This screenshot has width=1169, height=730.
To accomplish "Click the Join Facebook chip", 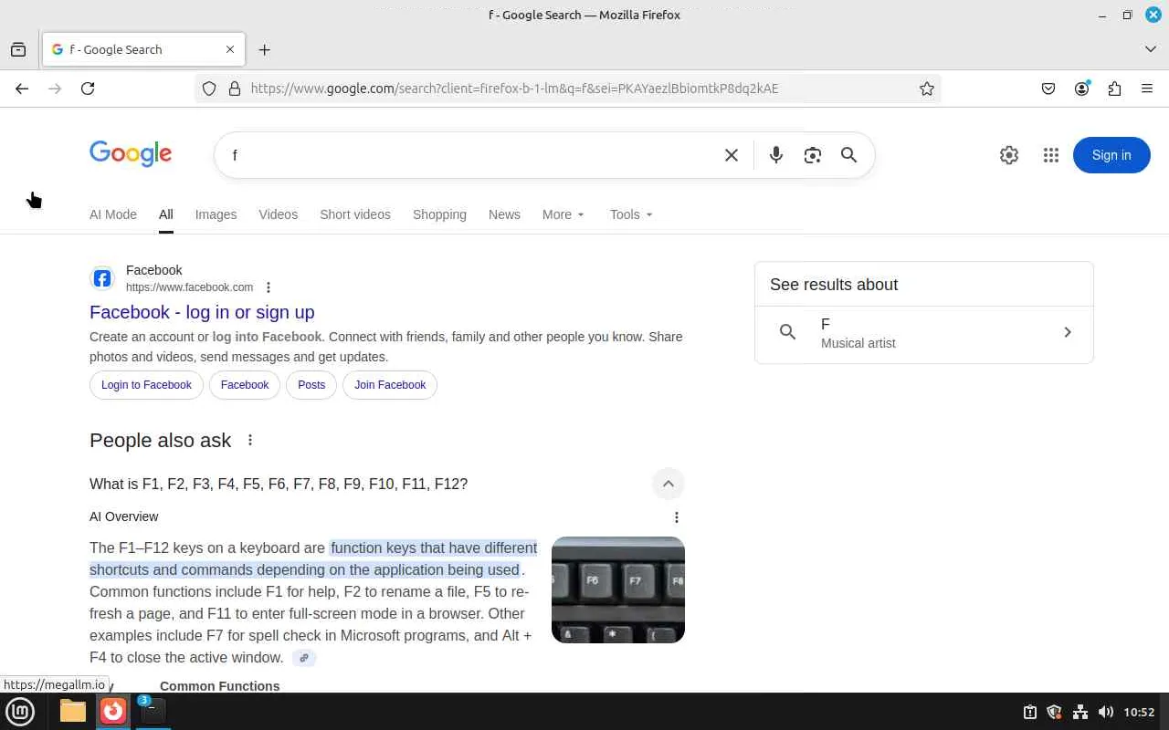I will pyautogui.click(x=390, y=385).
